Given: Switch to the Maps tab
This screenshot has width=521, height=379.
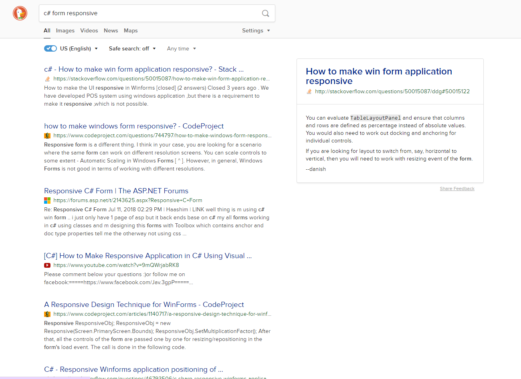Looking at the screenshot, I should pyautogui.click(x=131, y=30).
